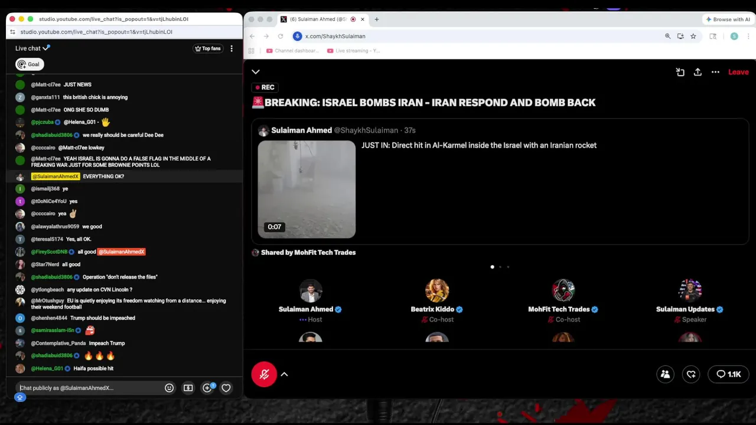756x425 pixels.
Task: Click the @ShaykhSulaiman handle on shared post
Action: (x=366, y=130)
